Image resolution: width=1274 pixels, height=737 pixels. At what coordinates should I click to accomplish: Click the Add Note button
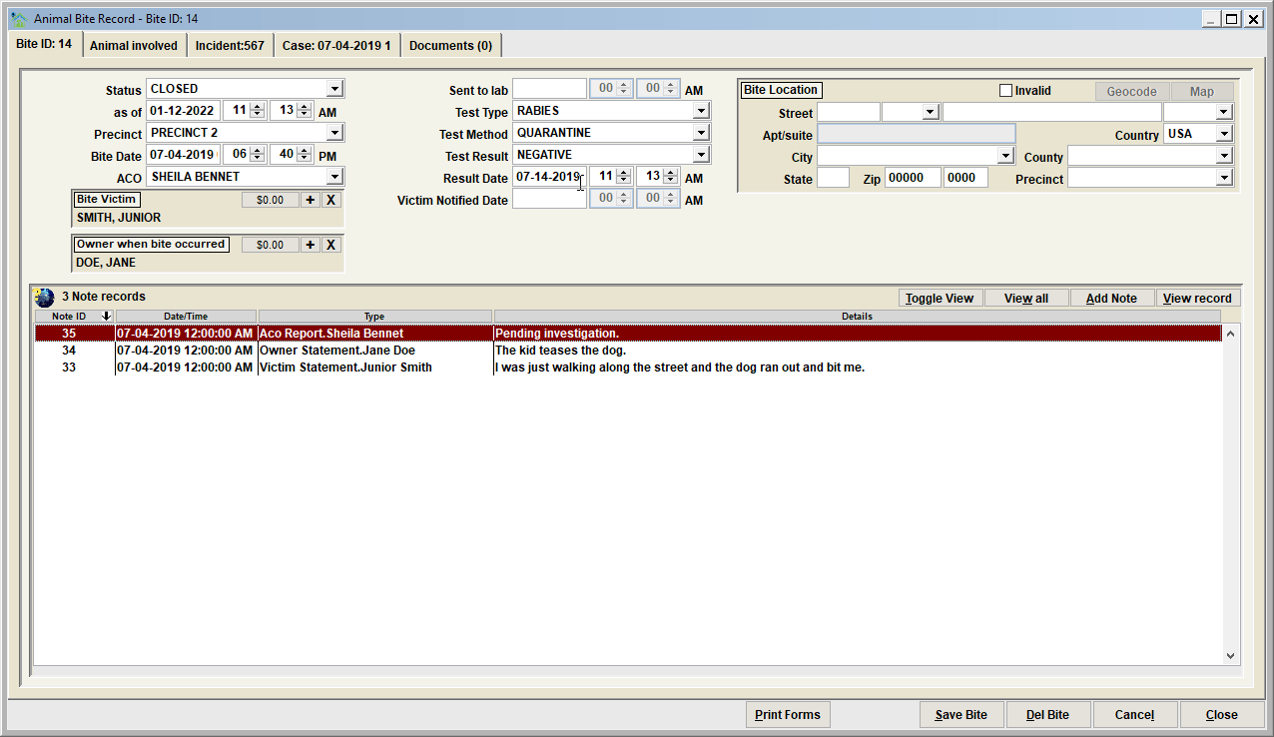coord(1112,298)
